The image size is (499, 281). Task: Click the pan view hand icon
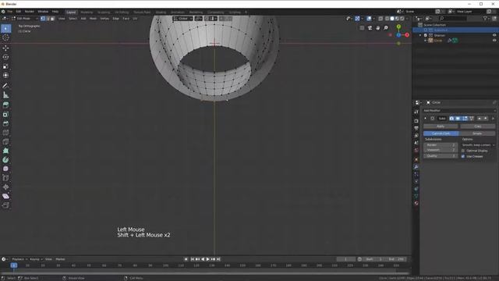point(377,28)
